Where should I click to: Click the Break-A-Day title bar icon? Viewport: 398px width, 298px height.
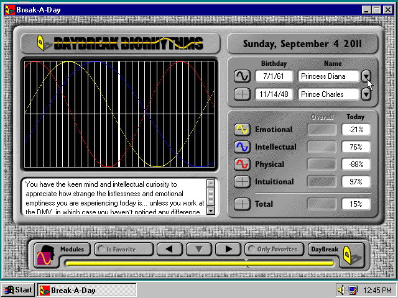[10, 10]
